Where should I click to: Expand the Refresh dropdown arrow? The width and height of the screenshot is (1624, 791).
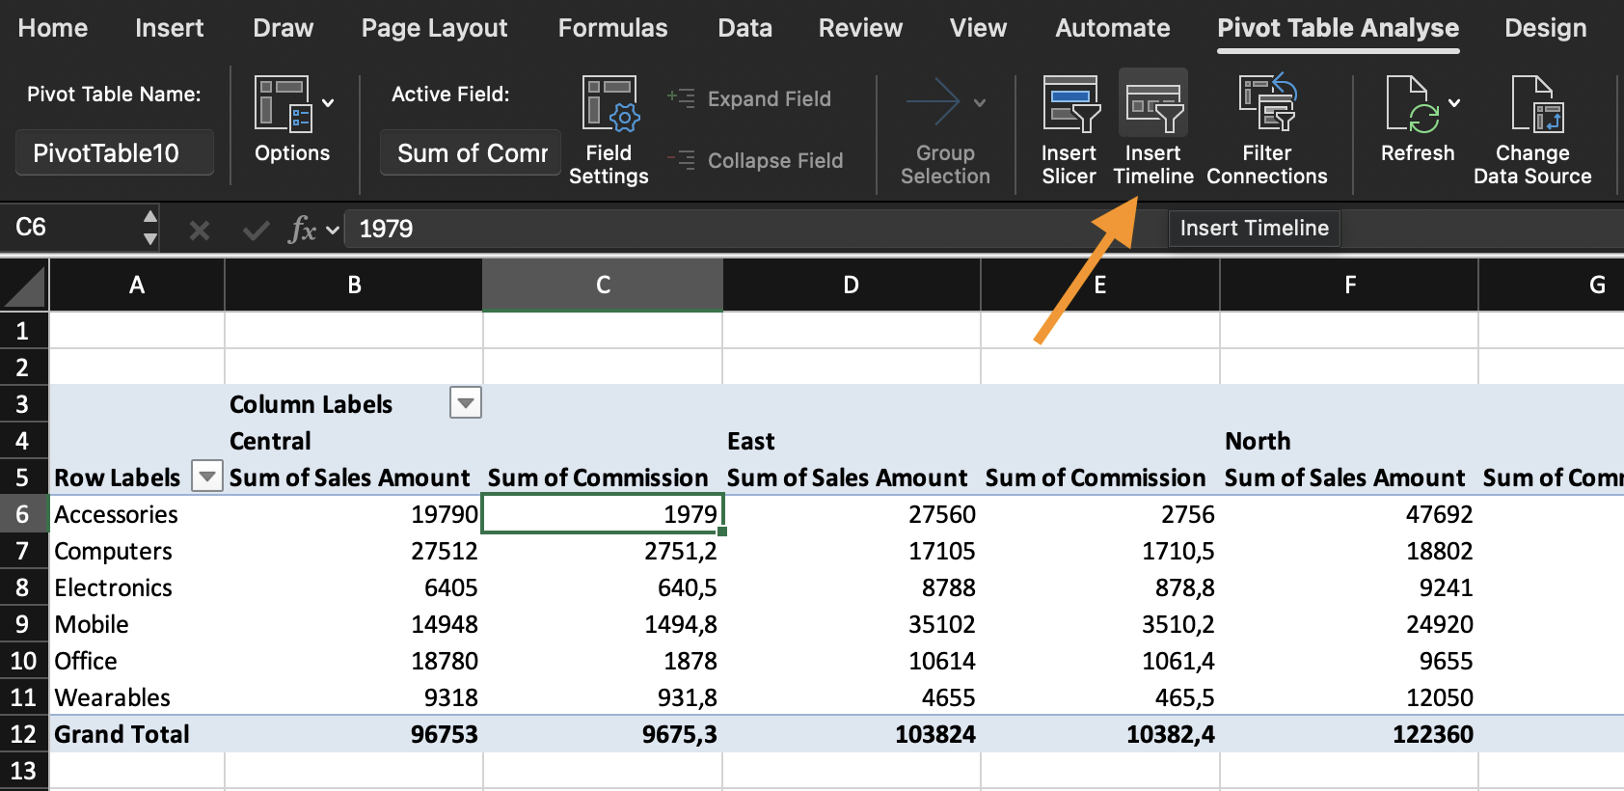click(1454, 103)
